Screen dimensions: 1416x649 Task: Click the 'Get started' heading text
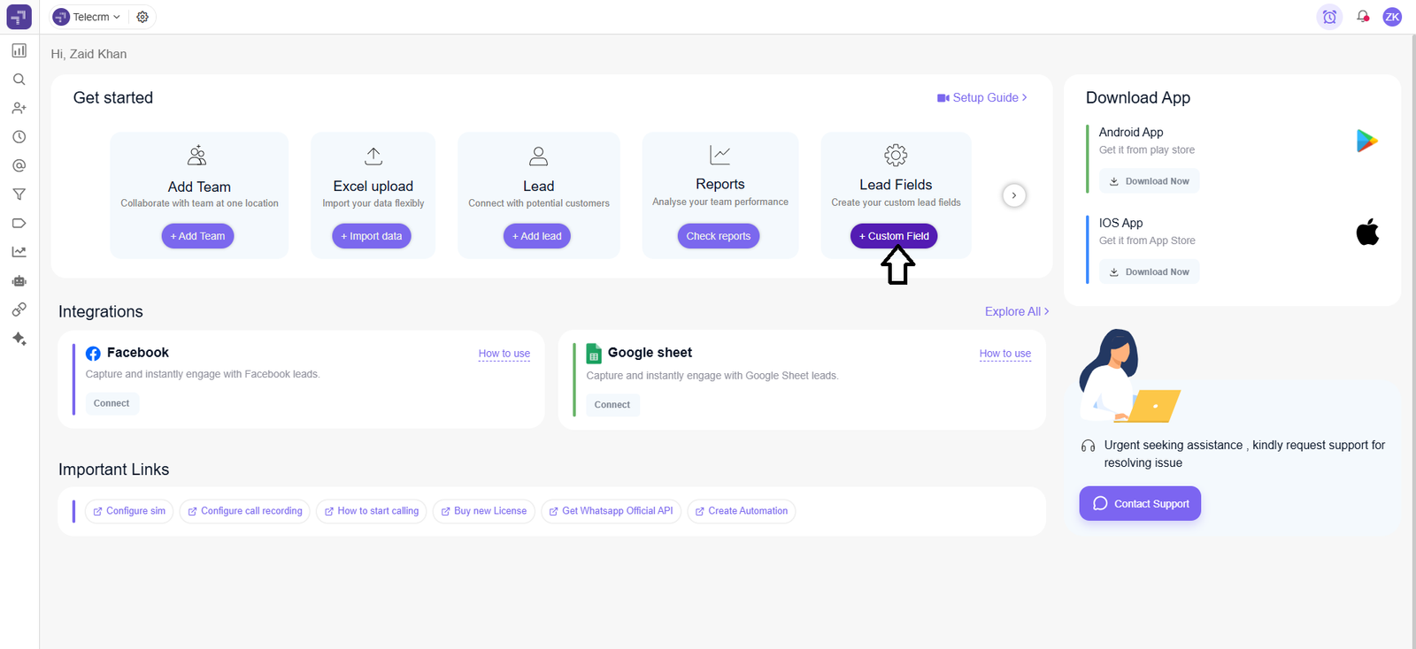[x=113, y=98]
